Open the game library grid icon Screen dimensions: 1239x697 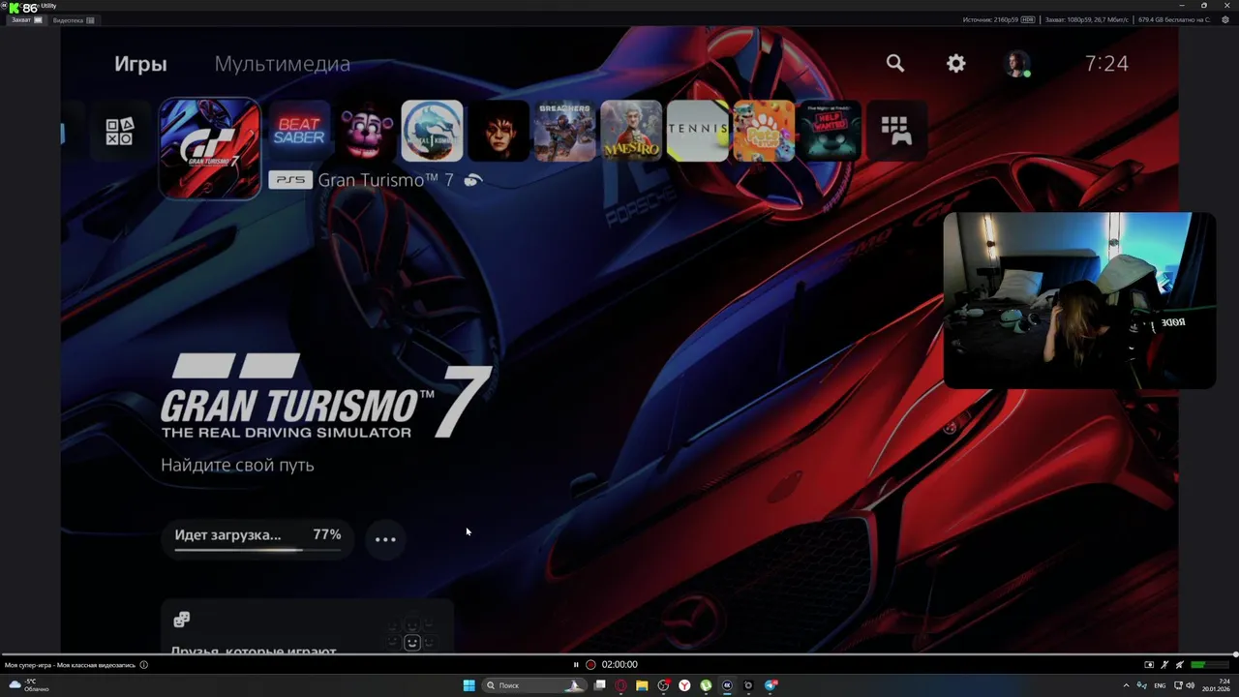tap(895, 131)
